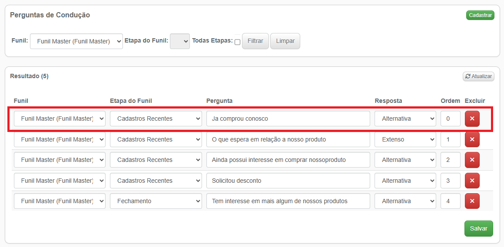
Task: Open the Funil filter dropdown
Action: coord(76,41)
